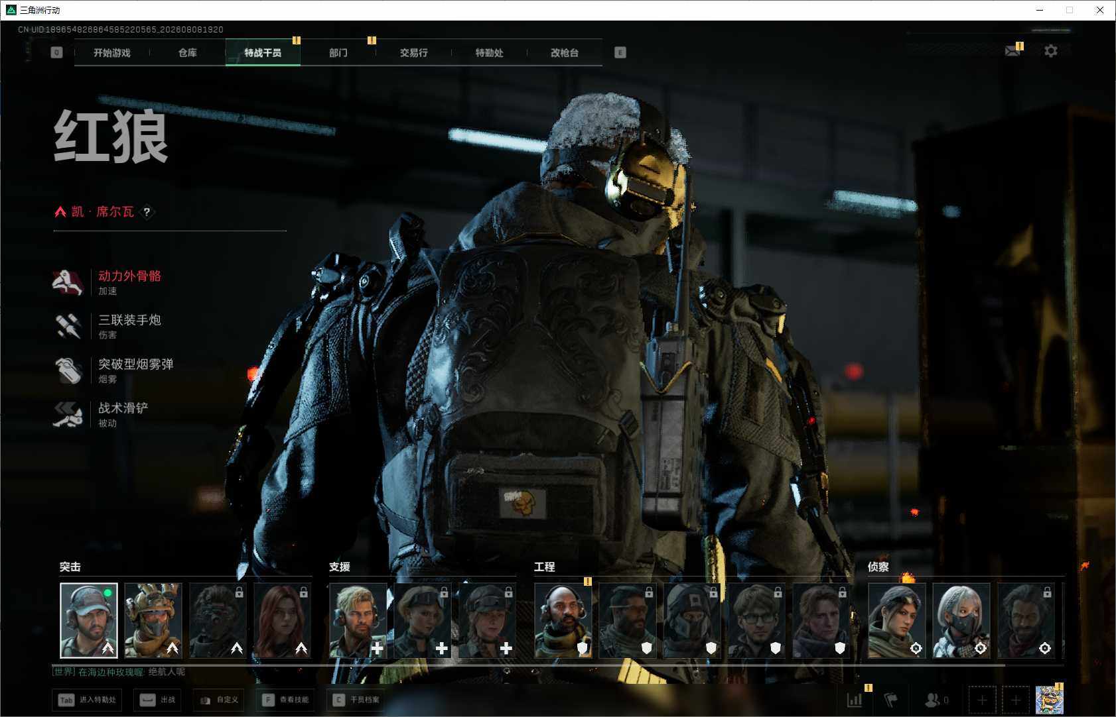
Task: Open the settings gear icon
Action: 1051,51
